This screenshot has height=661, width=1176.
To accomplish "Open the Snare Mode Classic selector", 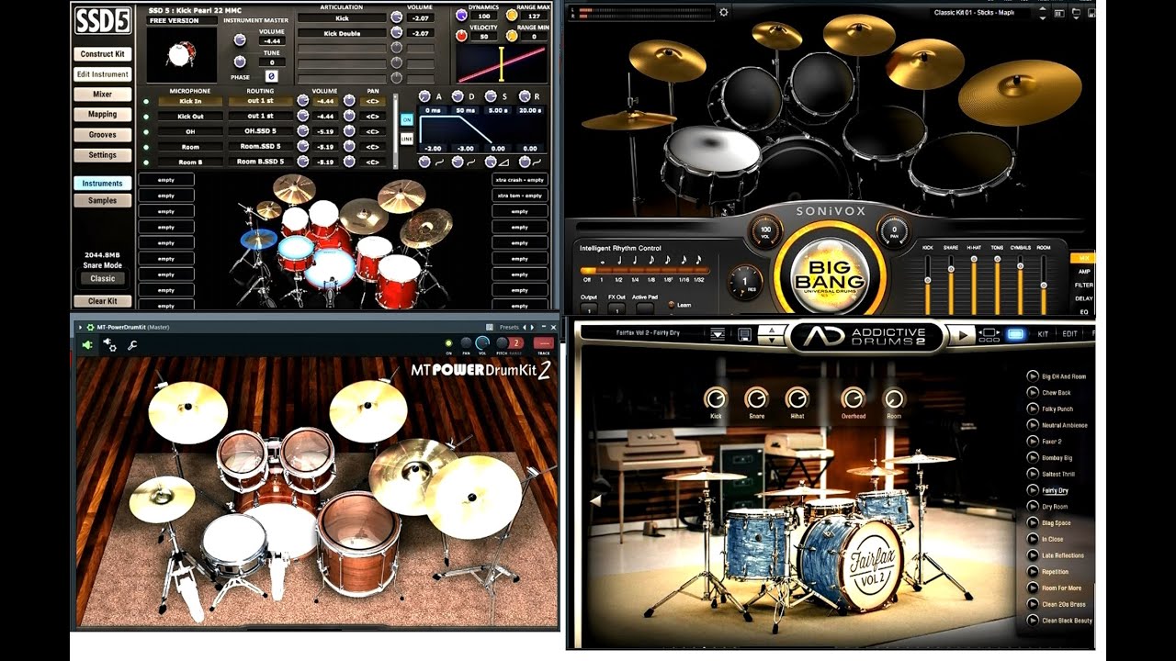I will [x=103, y=278].
